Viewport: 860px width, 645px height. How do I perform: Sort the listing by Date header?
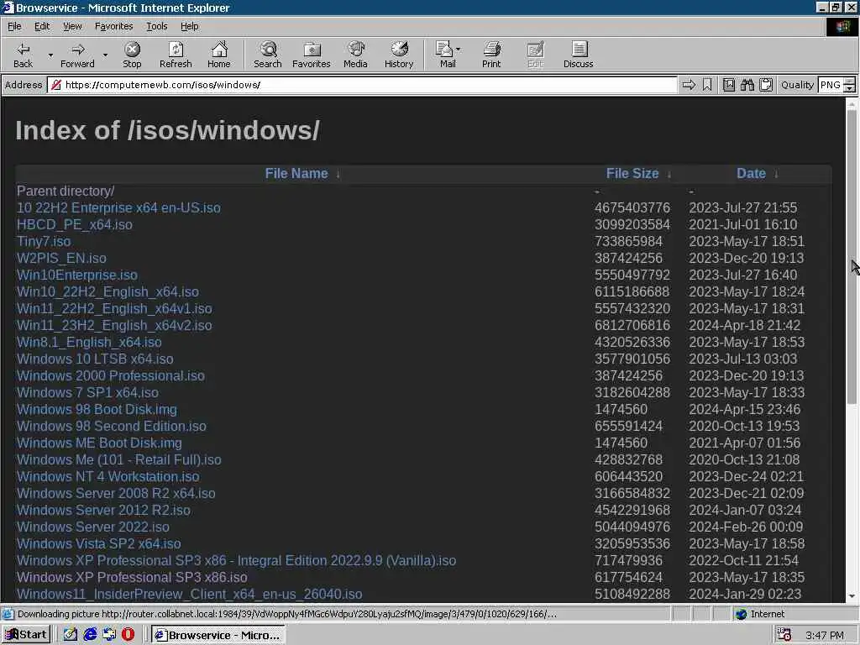751,174
